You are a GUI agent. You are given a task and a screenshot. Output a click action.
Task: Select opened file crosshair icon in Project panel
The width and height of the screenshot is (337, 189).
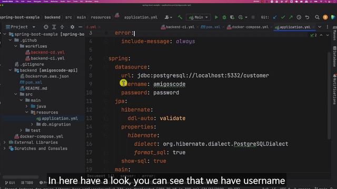46,27
